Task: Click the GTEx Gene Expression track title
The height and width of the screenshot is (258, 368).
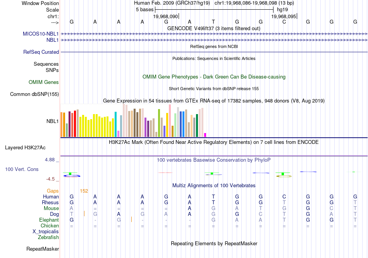Action: pyautogui.click(x=214, y=101)
